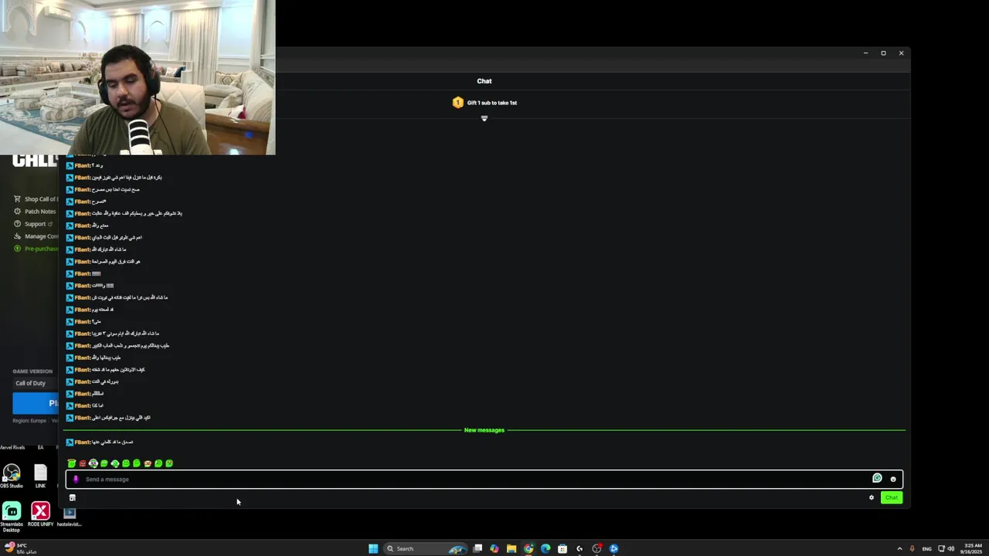
Task: Click Region: Europe text in launcher
Action: 29,421
